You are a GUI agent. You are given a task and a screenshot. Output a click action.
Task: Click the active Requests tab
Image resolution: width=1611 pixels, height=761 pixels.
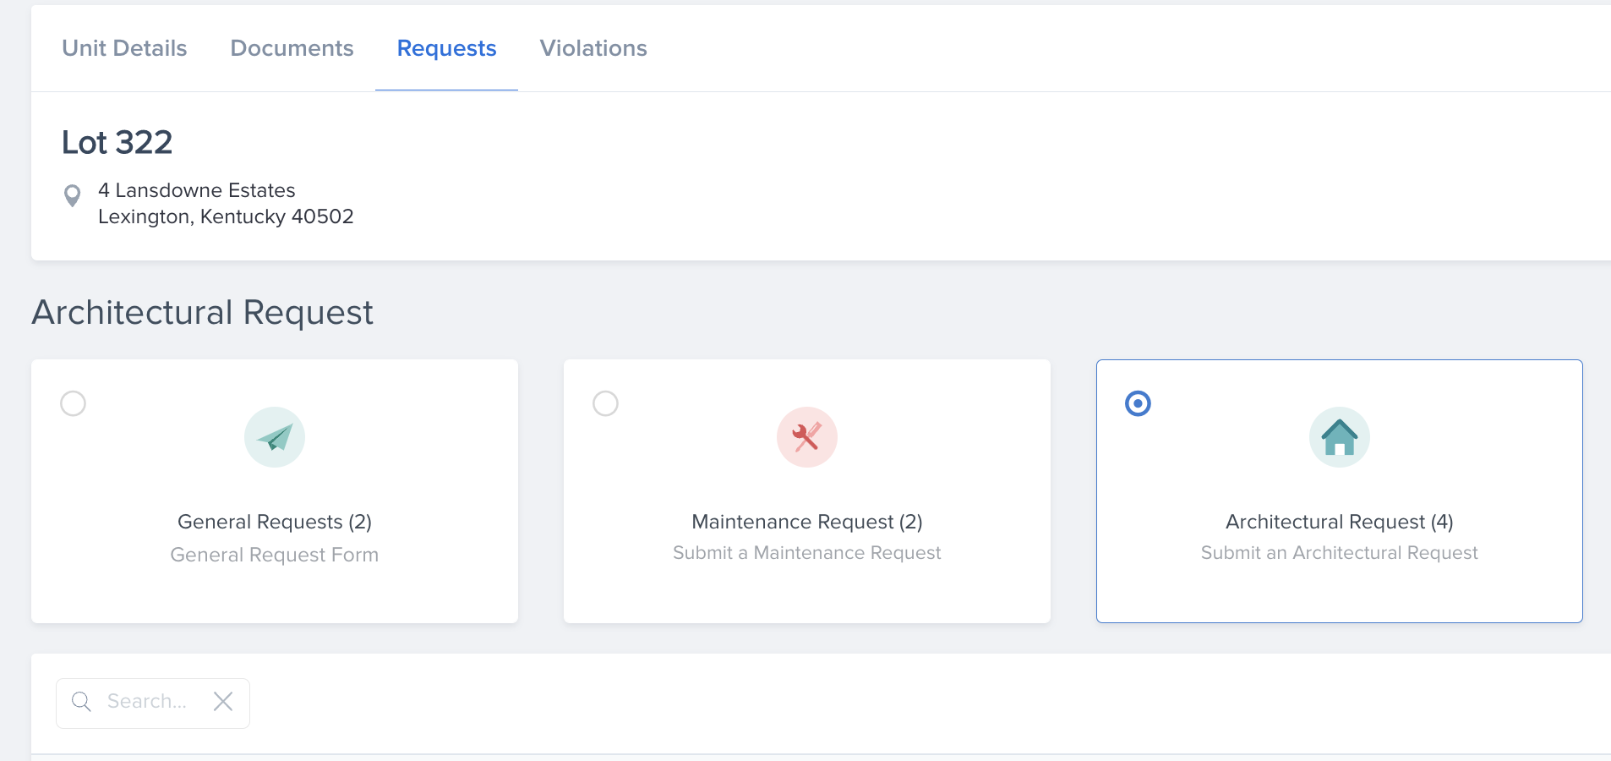(446, 48)
